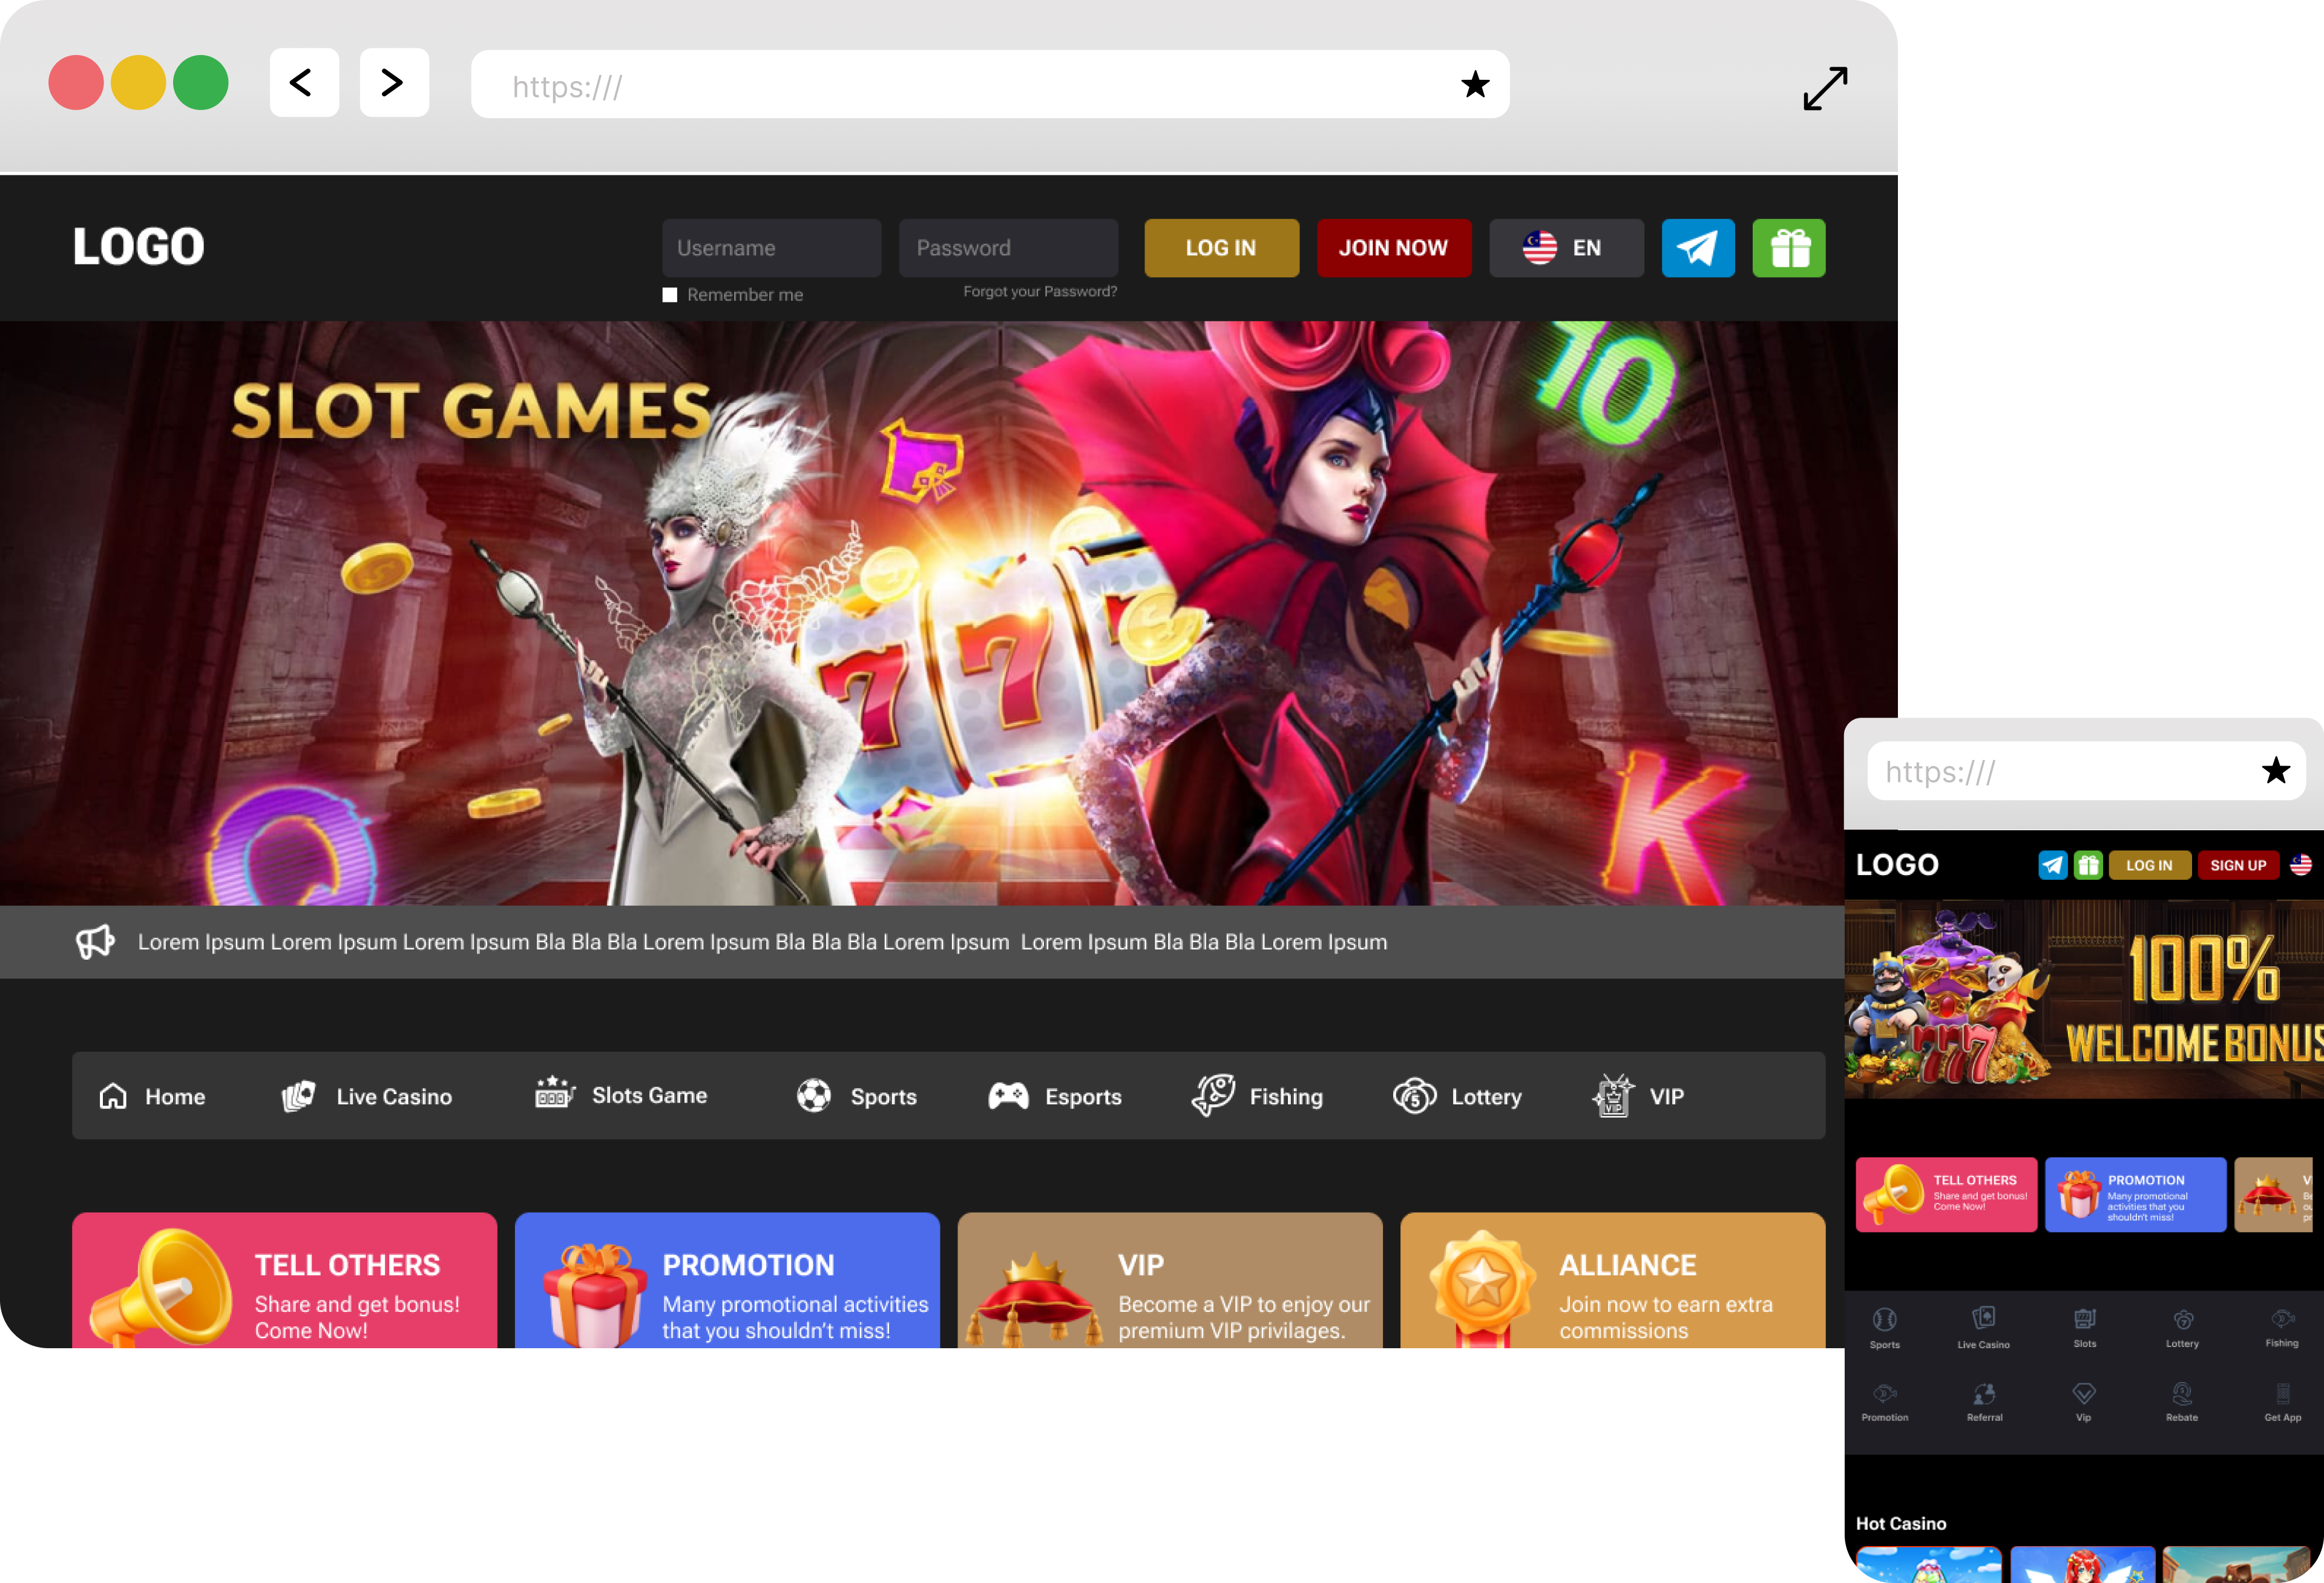Screen dimensions: 2324x1583
Task: Click the Telegram icon in desktop header
Action: [x=1697, y=248]
